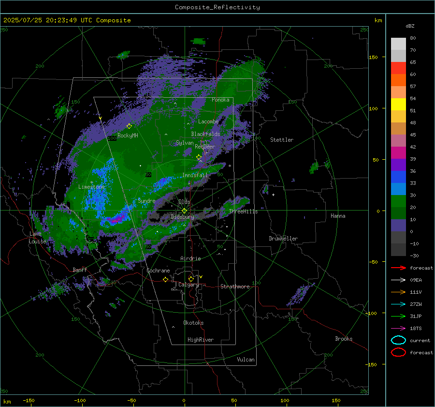
Task: Click the Sundre label
Action: point(146,201)
